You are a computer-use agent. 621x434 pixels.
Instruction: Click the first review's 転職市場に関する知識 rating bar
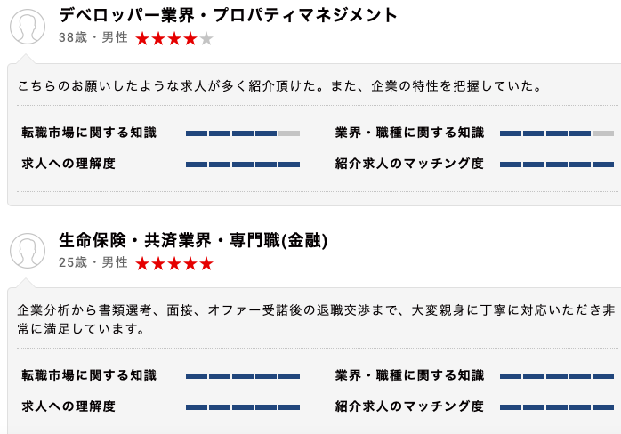click(243, 133)
